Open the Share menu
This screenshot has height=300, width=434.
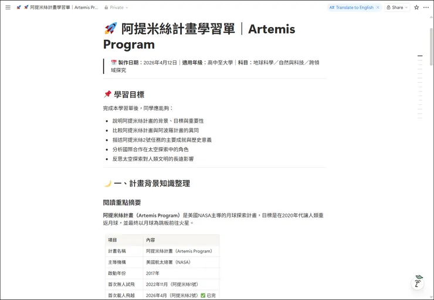pos(397,8)
